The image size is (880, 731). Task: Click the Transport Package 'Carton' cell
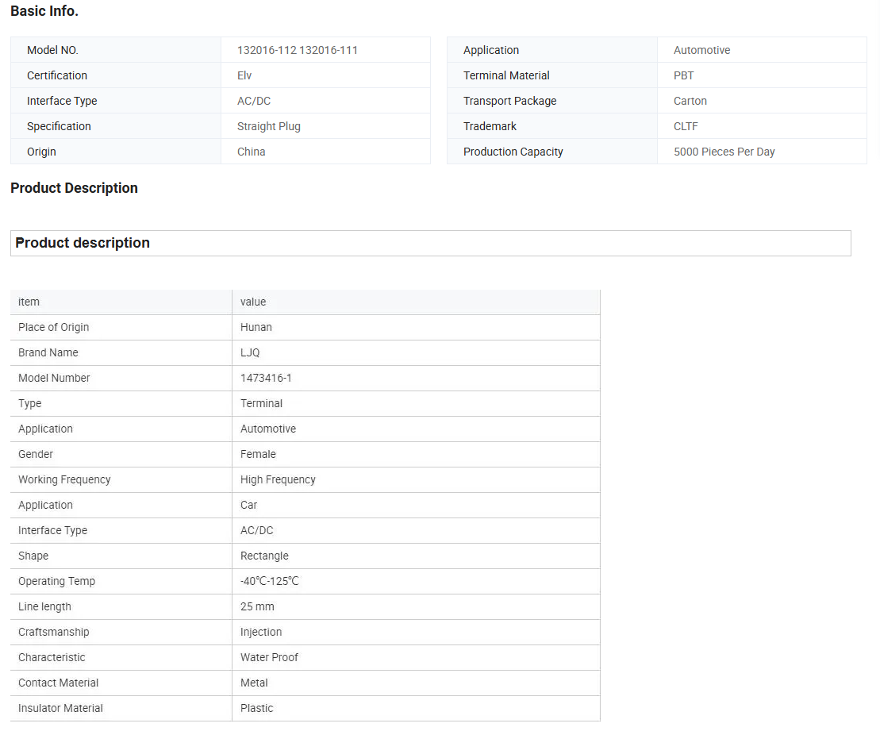point(690,101)
